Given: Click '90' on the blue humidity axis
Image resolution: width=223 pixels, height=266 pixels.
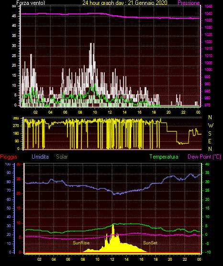Looking at the screenshot, I should pyautogui.click(x=9, y=173).
